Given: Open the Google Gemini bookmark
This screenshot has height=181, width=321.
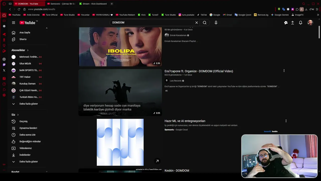Looking at the screenshot, I should pos(280,15).
